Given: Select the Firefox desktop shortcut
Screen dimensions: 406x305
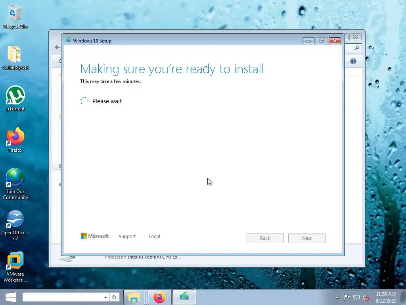Looking at the screenshot, I should pos(15,140).
